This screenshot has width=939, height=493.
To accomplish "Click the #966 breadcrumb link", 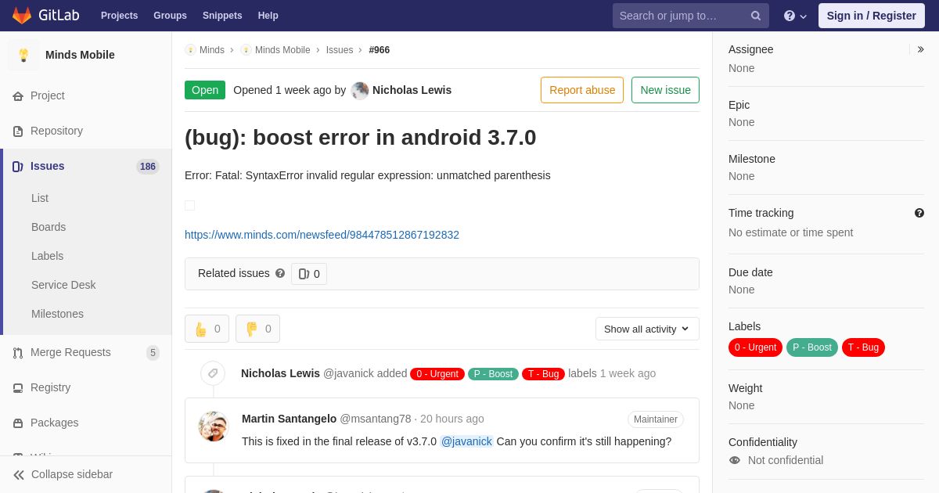I will (380, 50).
